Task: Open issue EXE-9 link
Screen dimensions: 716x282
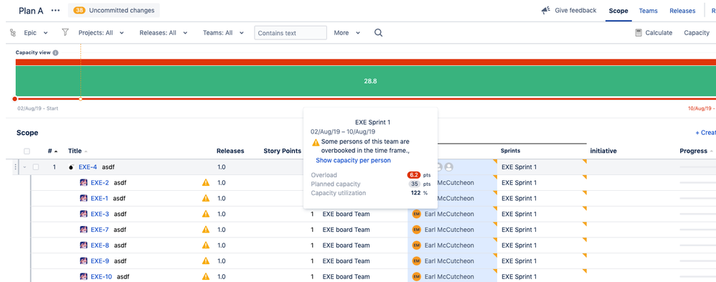Action: [100, 261]
